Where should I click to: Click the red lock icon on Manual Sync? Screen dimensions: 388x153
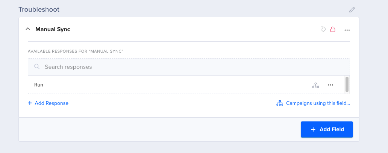tap(333, 29)
